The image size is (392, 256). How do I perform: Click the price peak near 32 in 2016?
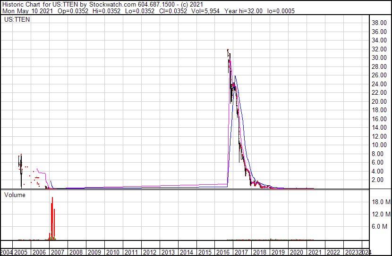(228, 50)
